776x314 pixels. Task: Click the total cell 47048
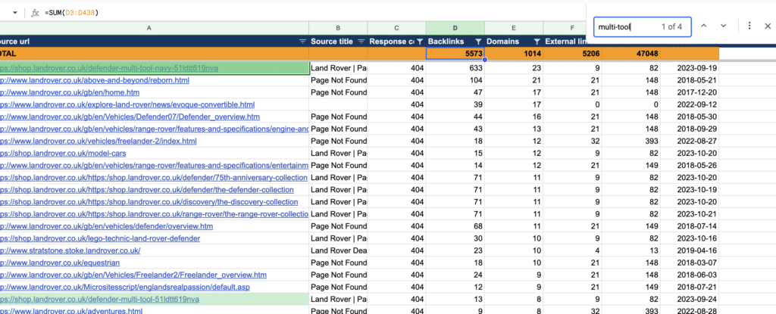coord(630,54)
